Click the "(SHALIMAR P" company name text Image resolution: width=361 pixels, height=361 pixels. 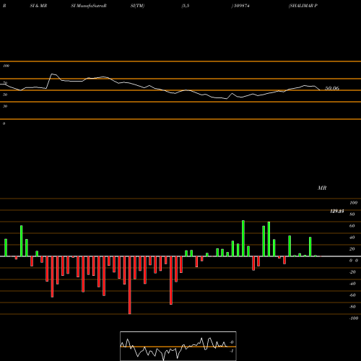point(303,6)
